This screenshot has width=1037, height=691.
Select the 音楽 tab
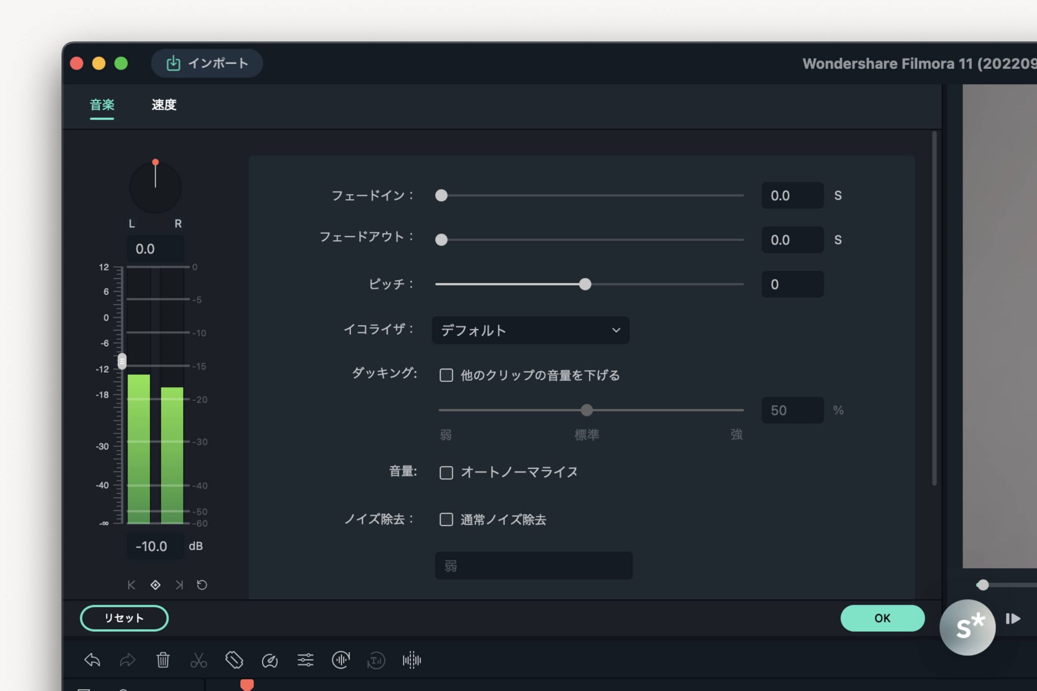pyautogui.click(x=102, y=105)
